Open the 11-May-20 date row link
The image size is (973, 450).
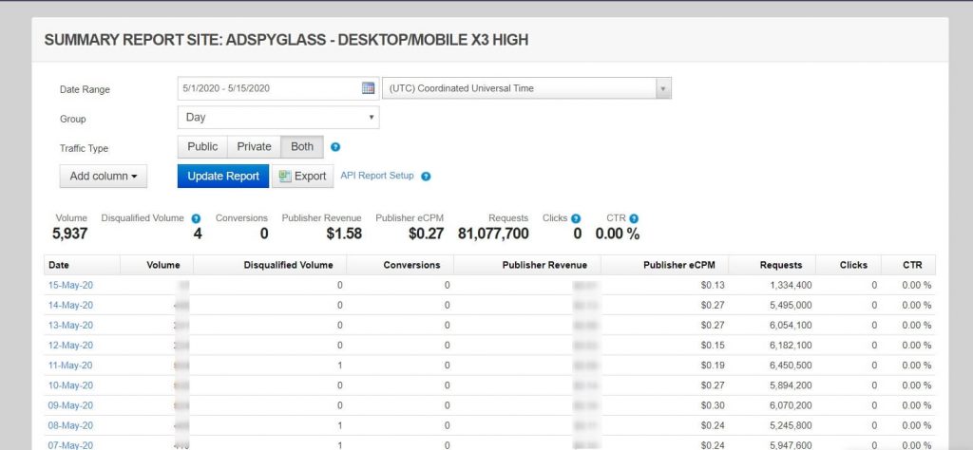coord(70,366)
